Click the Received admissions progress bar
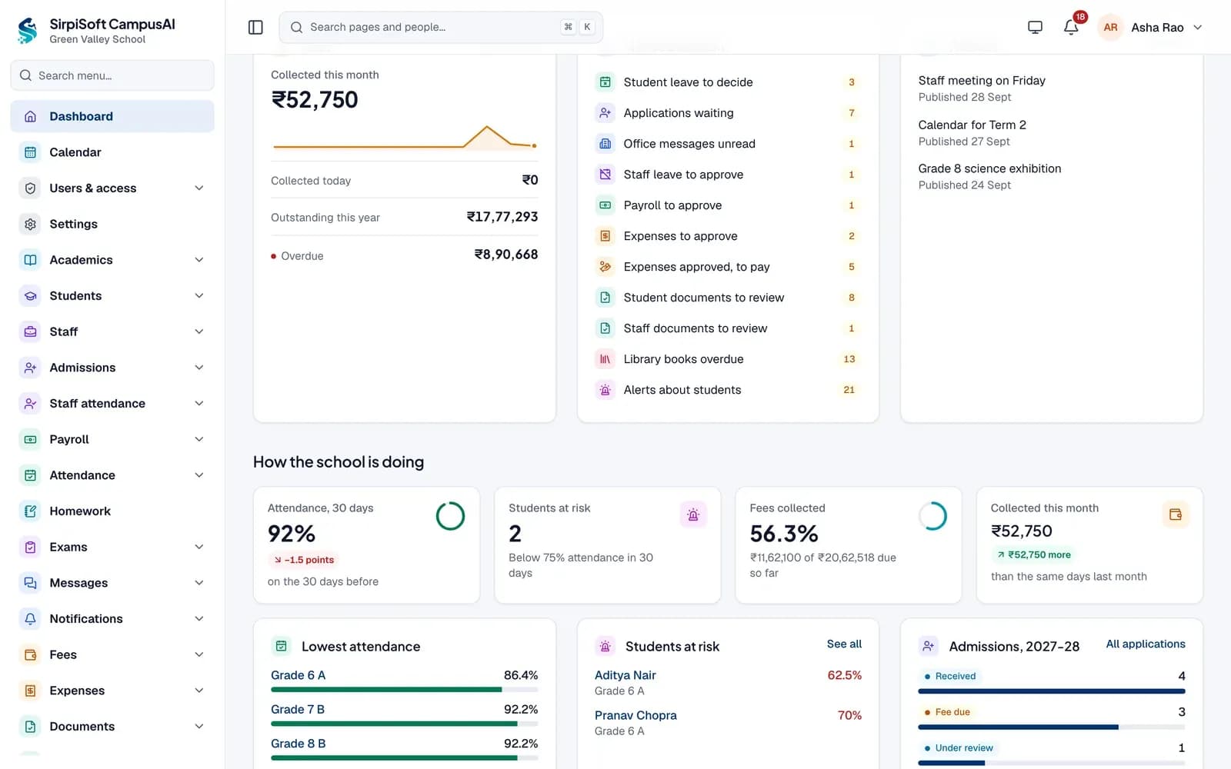The width and height of the screenshot is (1231, 769). click(1052, 691)
